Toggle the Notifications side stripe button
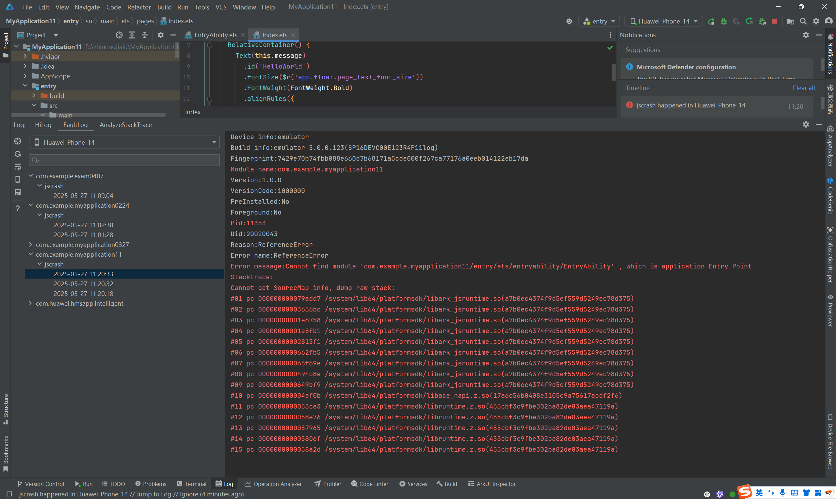This screenshot has width=836, height=499. pos(830,54)
